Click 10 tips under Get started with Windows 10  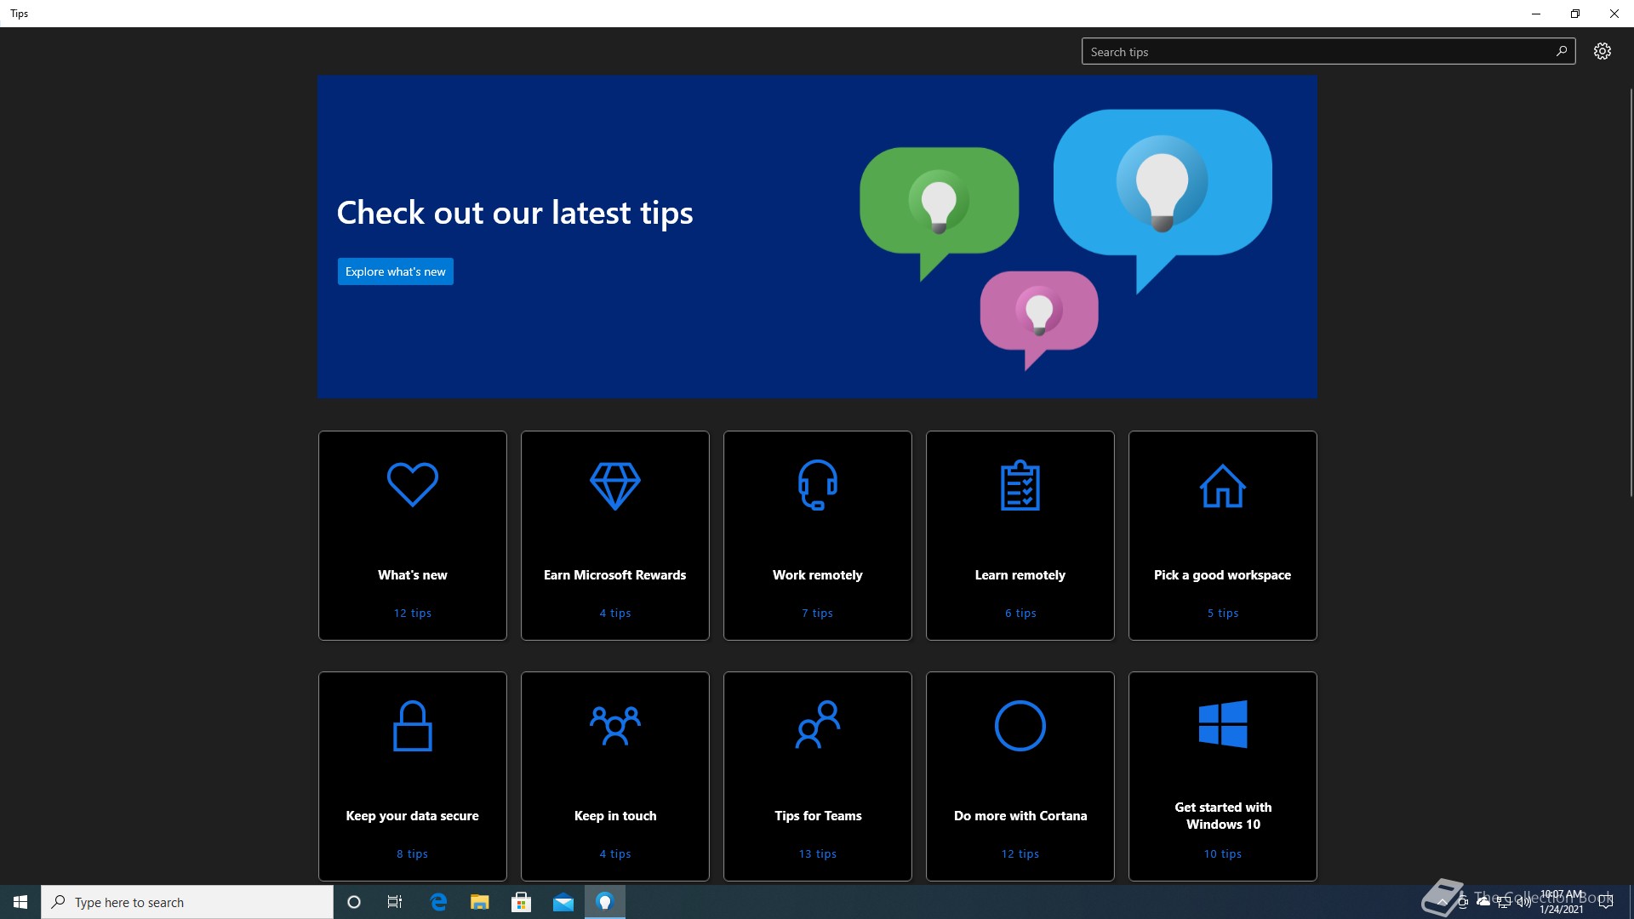(1222, 853)
